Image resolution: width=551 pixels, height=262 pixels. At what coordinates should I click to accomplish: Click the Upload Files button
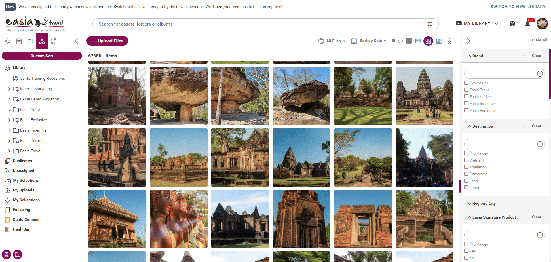[x=107, y=41]
